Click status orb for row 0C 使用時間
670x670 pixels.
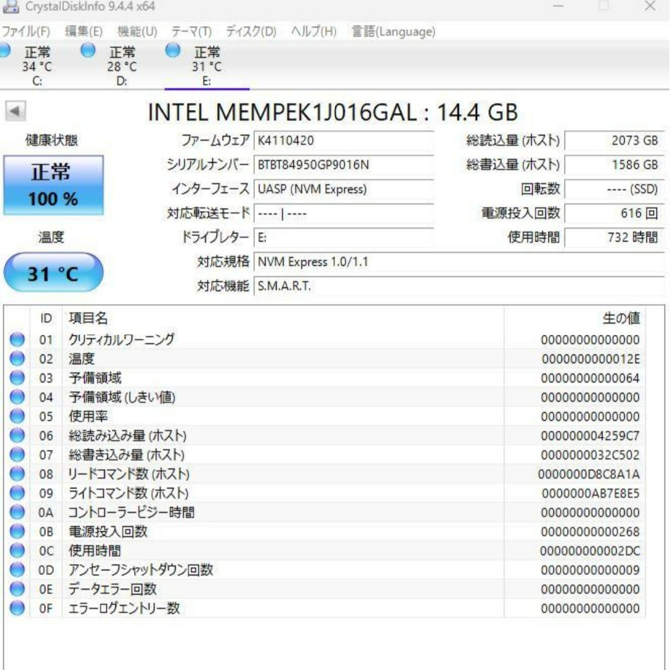coord(17,551)
